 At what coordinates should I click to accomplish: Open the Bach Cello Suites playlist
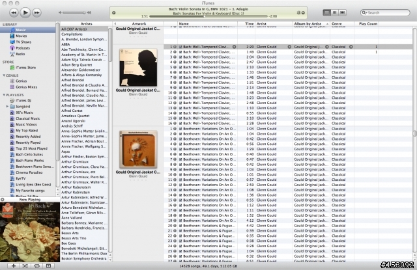point(29,154)
